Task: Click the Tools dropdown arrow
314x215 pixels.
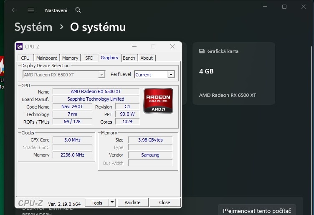Action: [x=112, y=202]
